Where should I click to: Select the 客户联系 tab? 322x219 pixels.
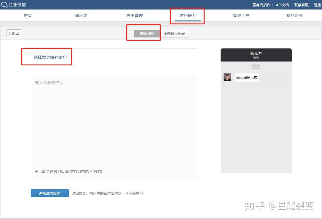(188, 15)
